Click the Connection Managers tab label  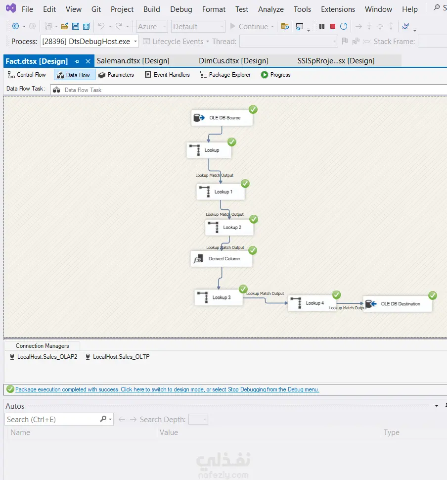pyautogui.click(x=42, y=346)
